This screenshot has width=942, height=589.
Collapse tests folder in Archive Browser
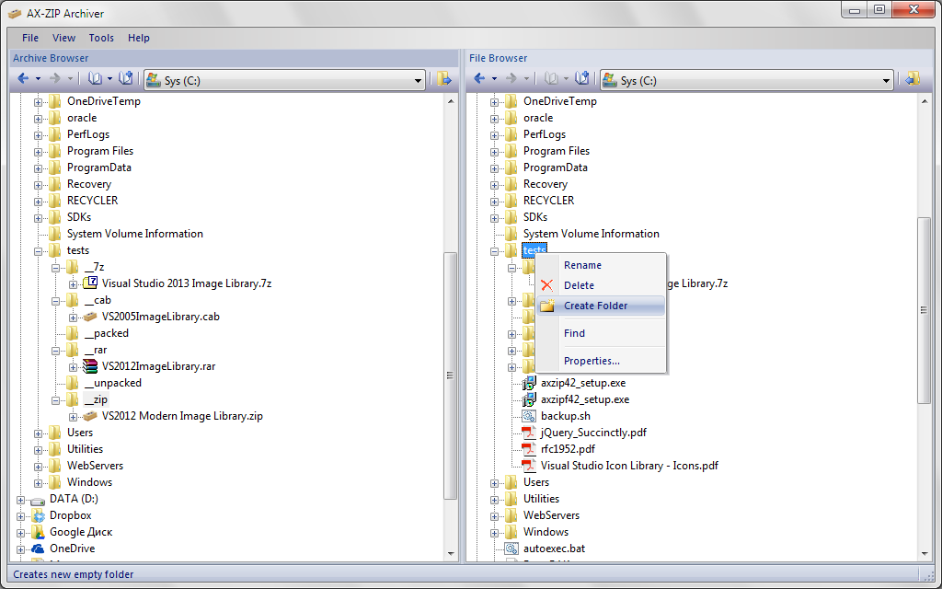(38, 251)
